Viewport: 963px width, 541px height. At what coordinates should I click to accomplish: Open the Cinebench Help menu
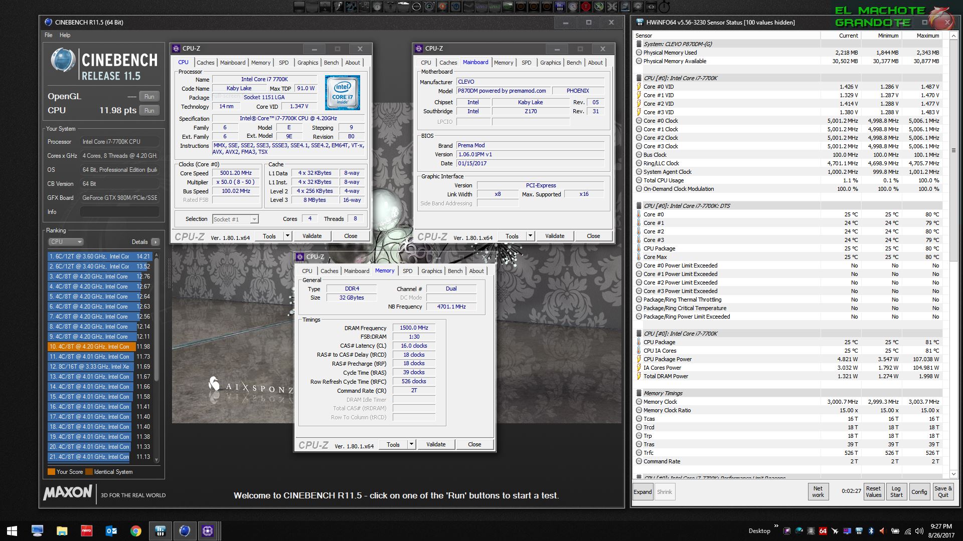pyautogui.click(x=65, y=35)
